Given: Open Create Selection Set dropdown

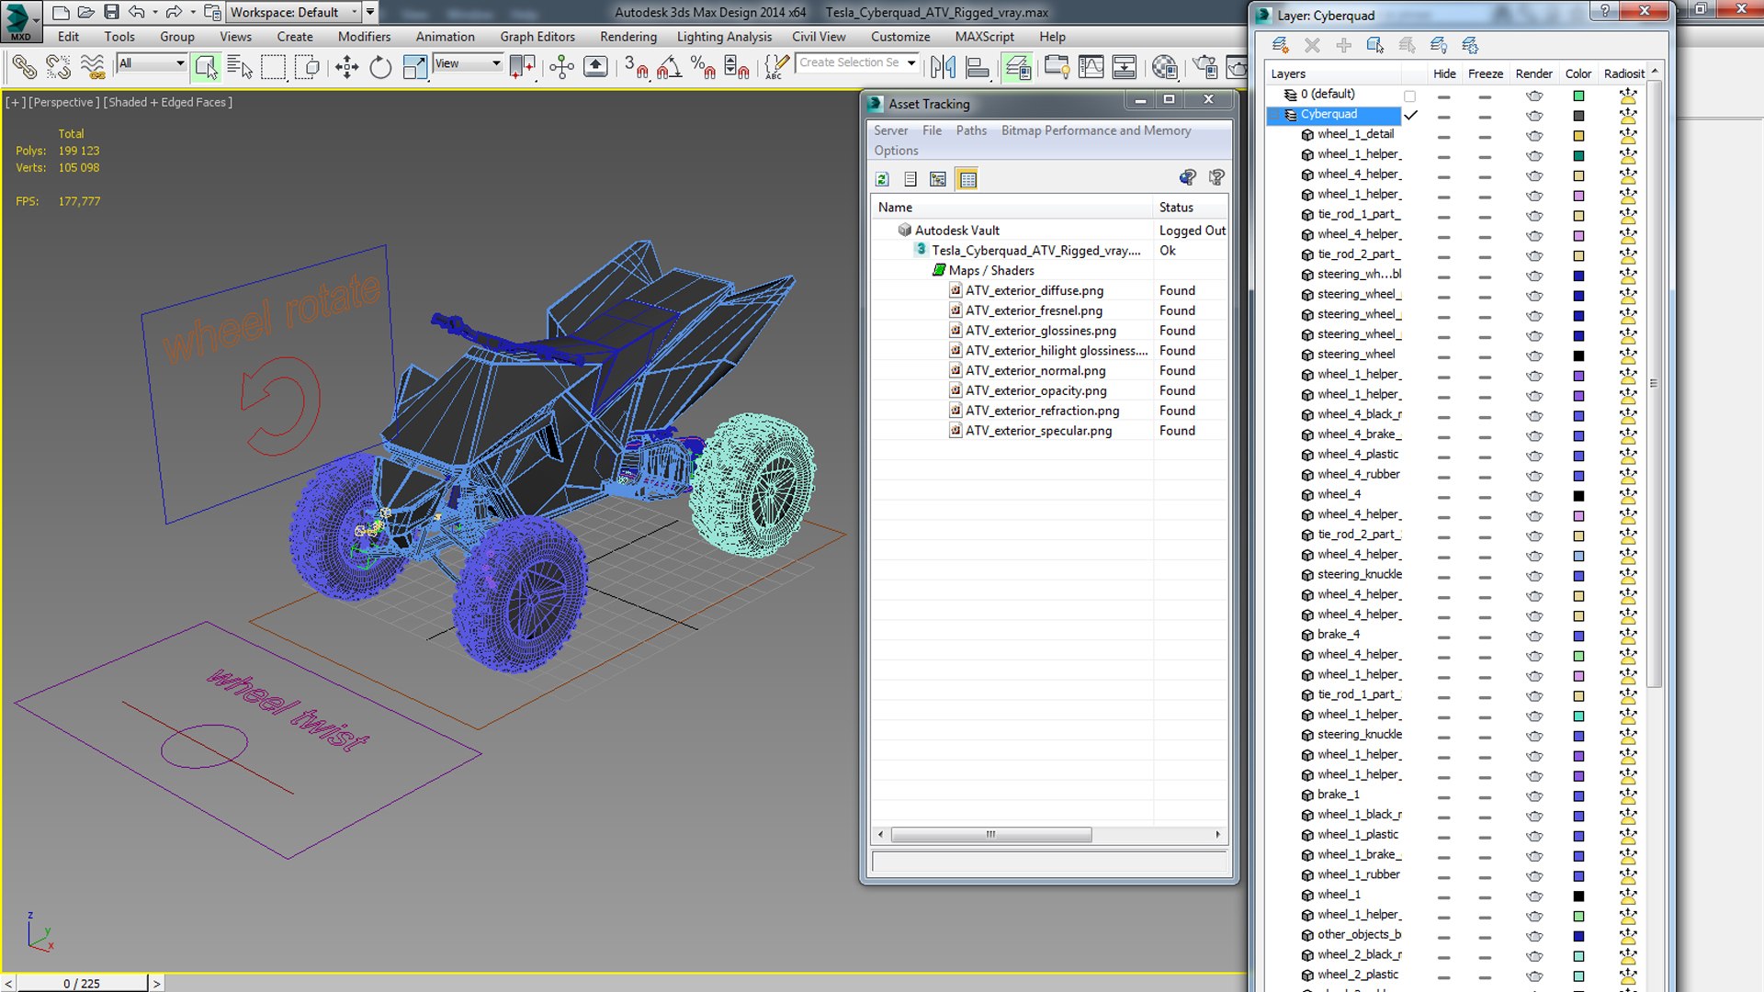Looking at the screenshot, I should click(911, 62).
